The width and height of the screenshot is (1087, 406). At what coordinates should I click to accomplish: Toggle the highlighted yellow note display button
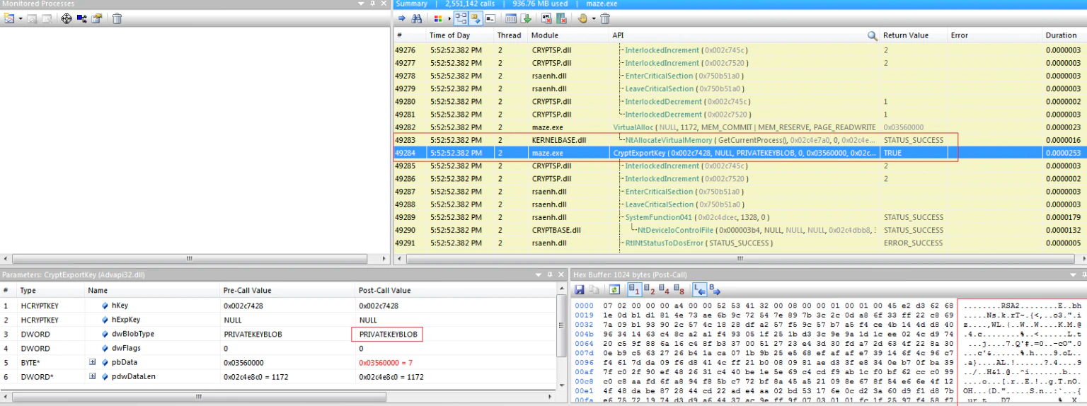[475, 18]
